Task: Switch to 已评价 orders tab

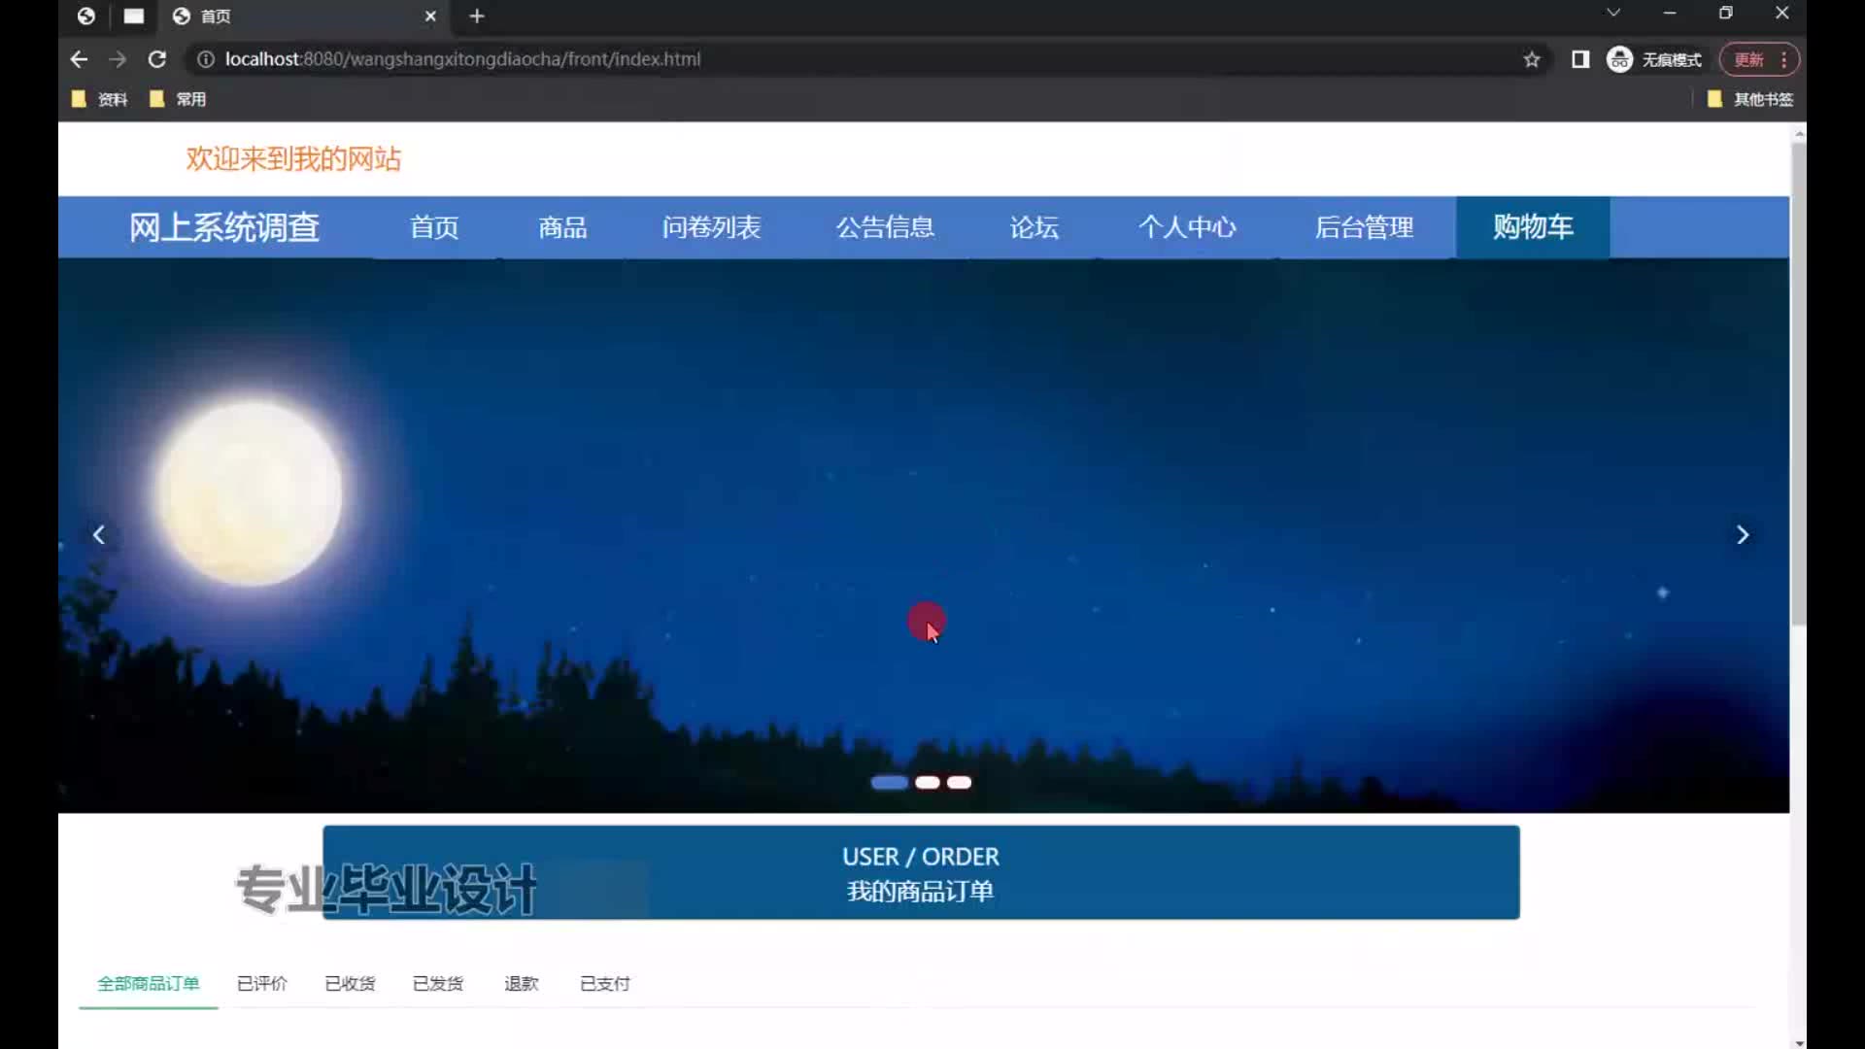Action: [262, 984]
